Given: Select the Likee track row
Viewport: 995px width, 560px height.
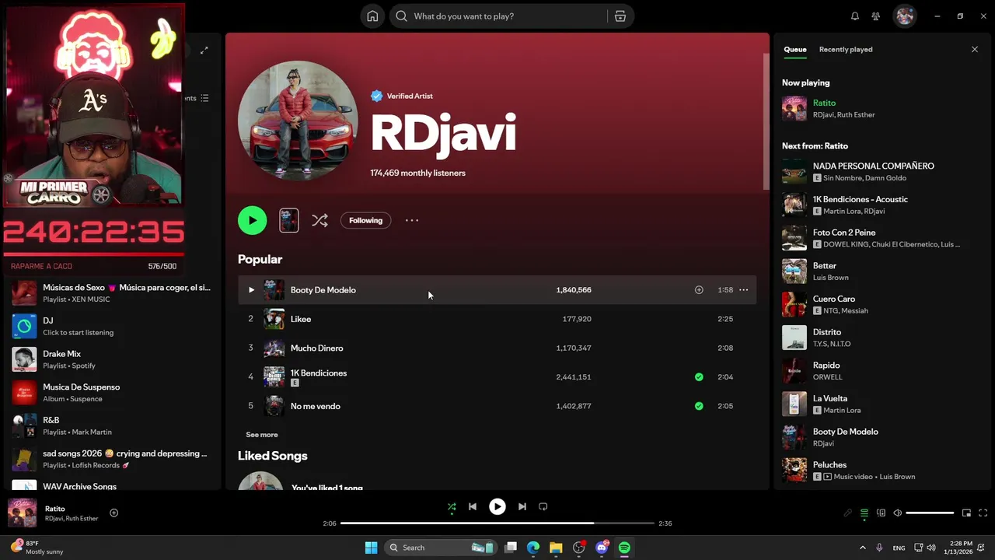Looking at the screenshot, I should click(x=497, y=319).
